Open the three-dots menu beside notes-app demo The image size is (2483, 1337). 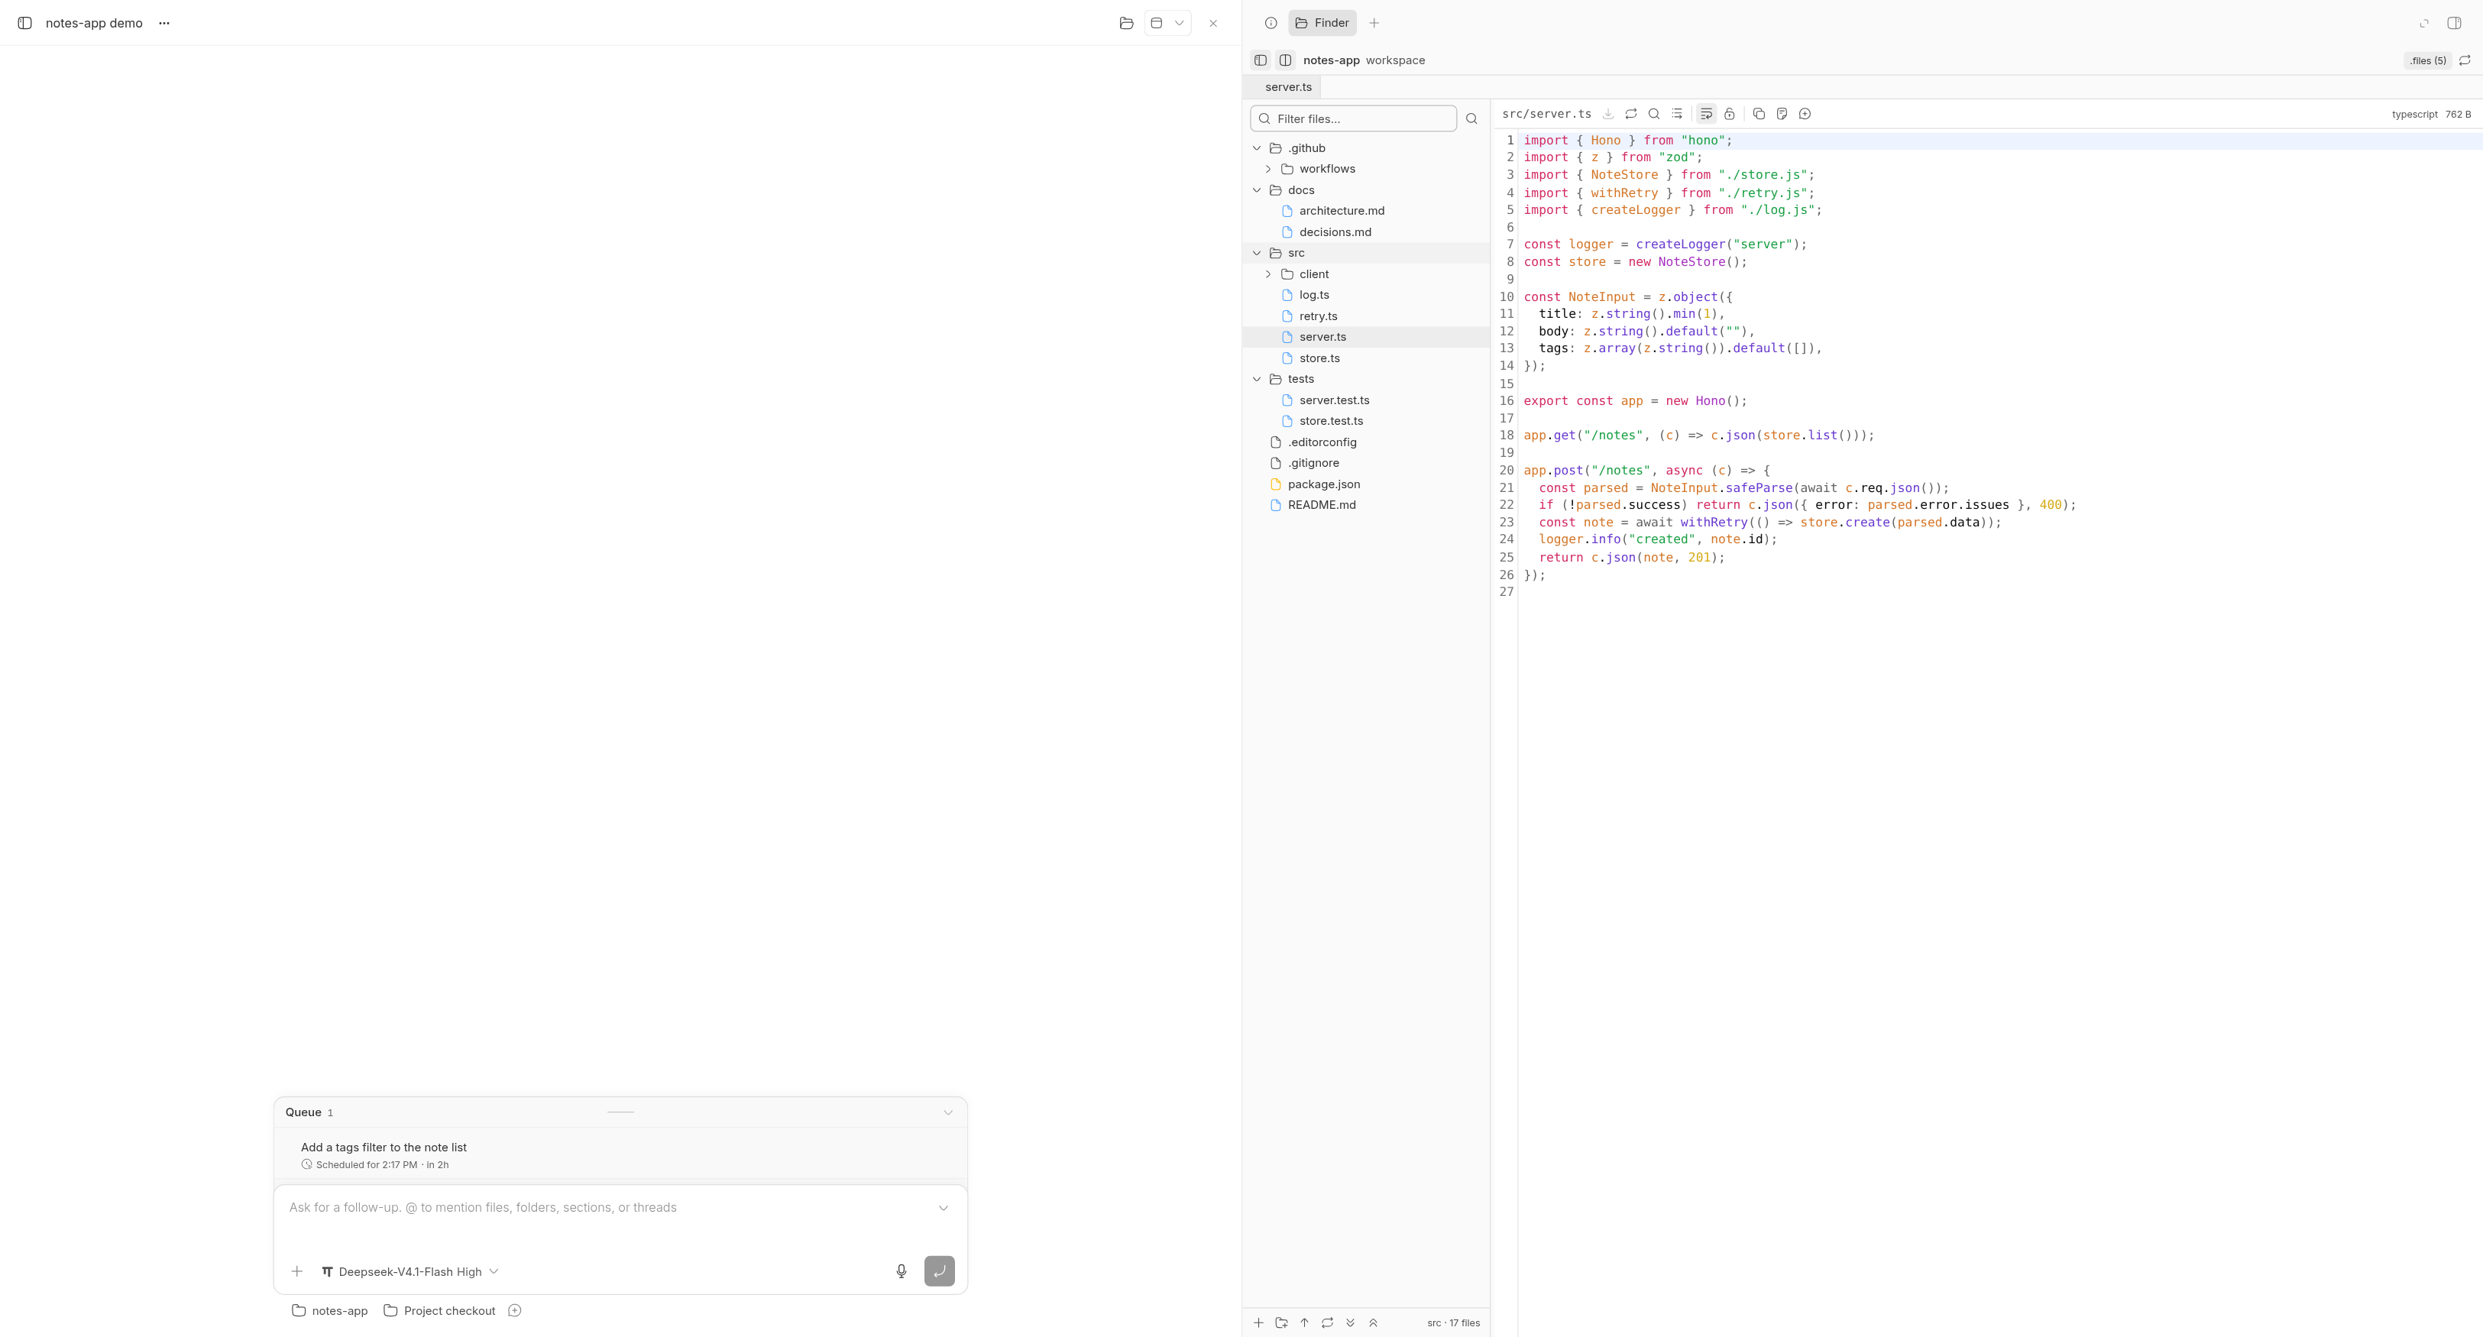[163, 23]
